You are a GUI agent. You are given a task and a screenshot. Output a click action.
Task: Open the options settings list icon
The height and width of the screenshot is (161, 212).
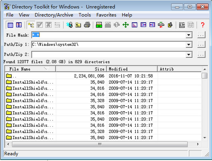pyautogui.click(x=182, y=25)
